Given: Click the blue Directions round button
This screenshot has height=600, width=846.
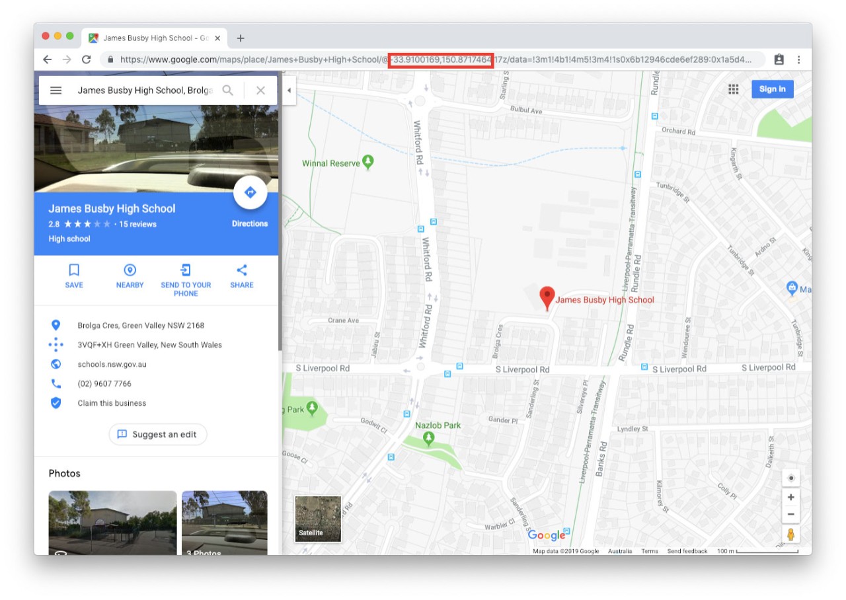Looking at the screenshot, I should [250, 192].
